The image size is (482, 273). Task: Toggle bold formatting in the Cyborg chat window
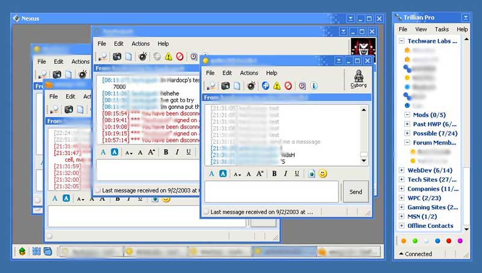tap(274, 174)
